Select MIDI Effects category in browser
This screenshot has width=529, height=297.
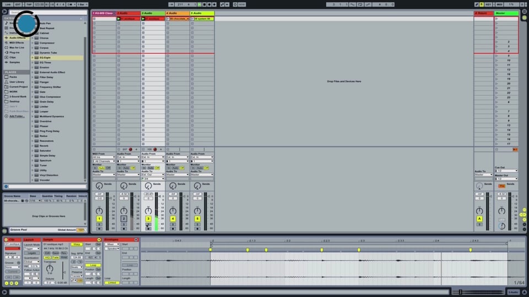pos(17,43)
